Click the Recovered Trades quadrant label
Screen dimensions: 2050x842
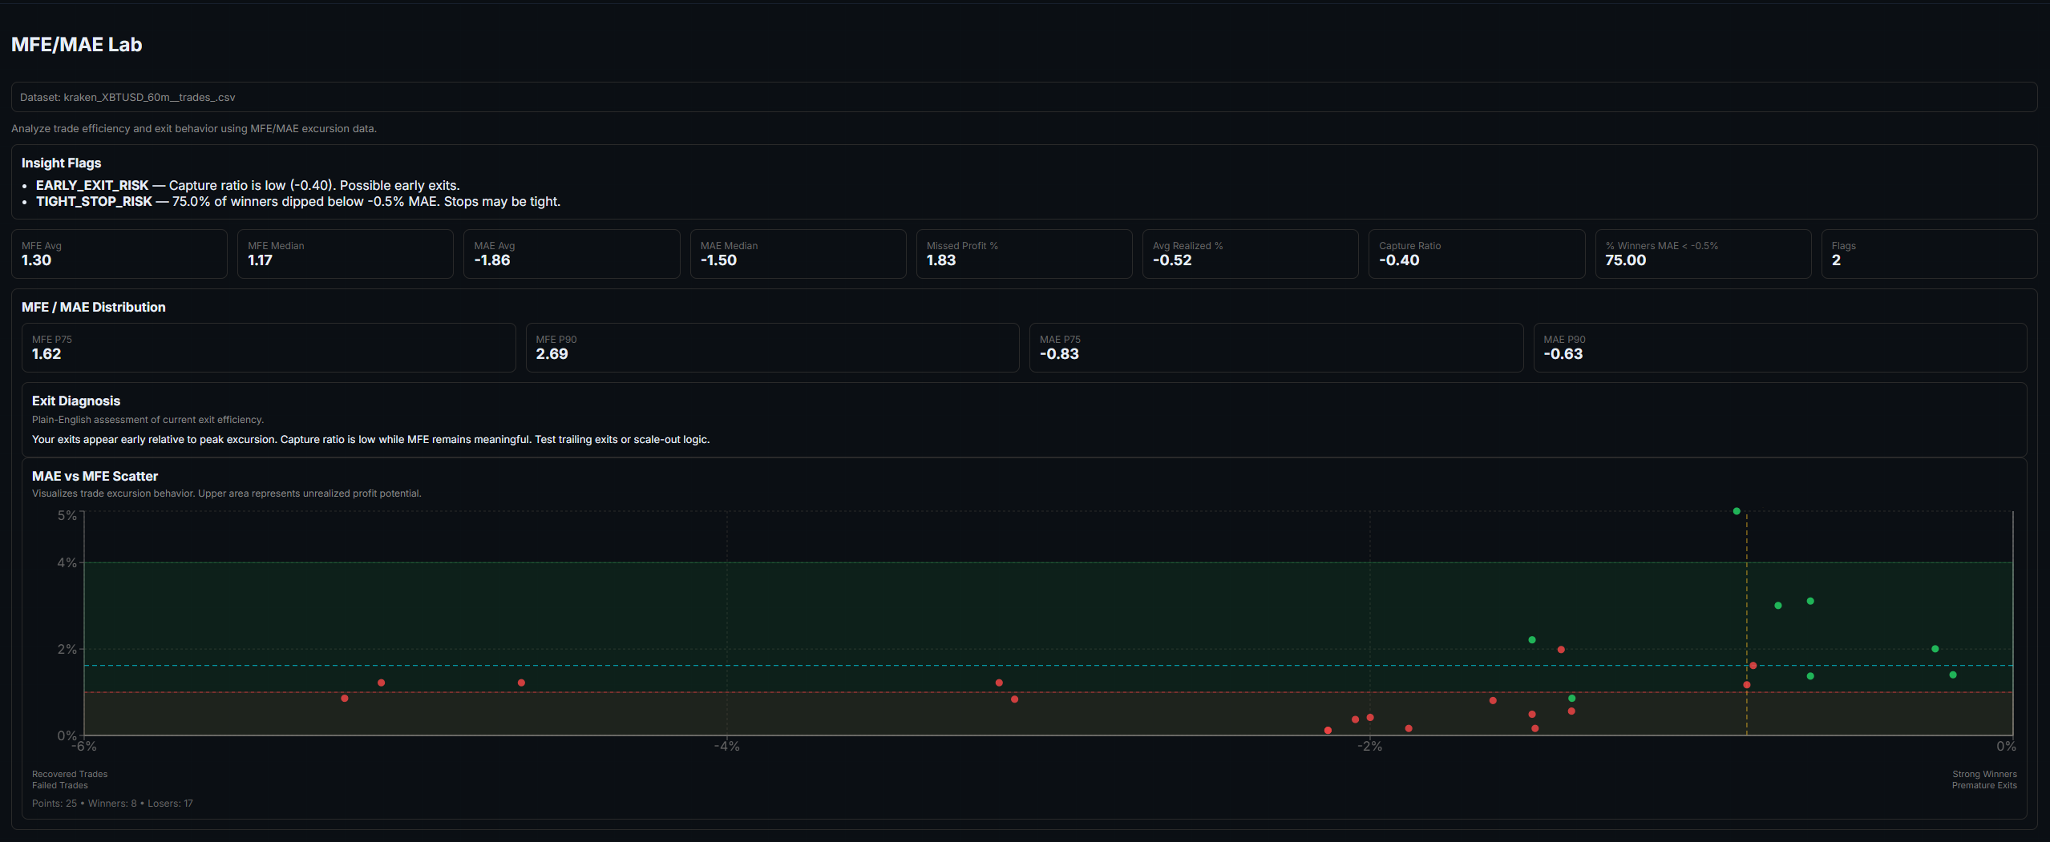70,774
